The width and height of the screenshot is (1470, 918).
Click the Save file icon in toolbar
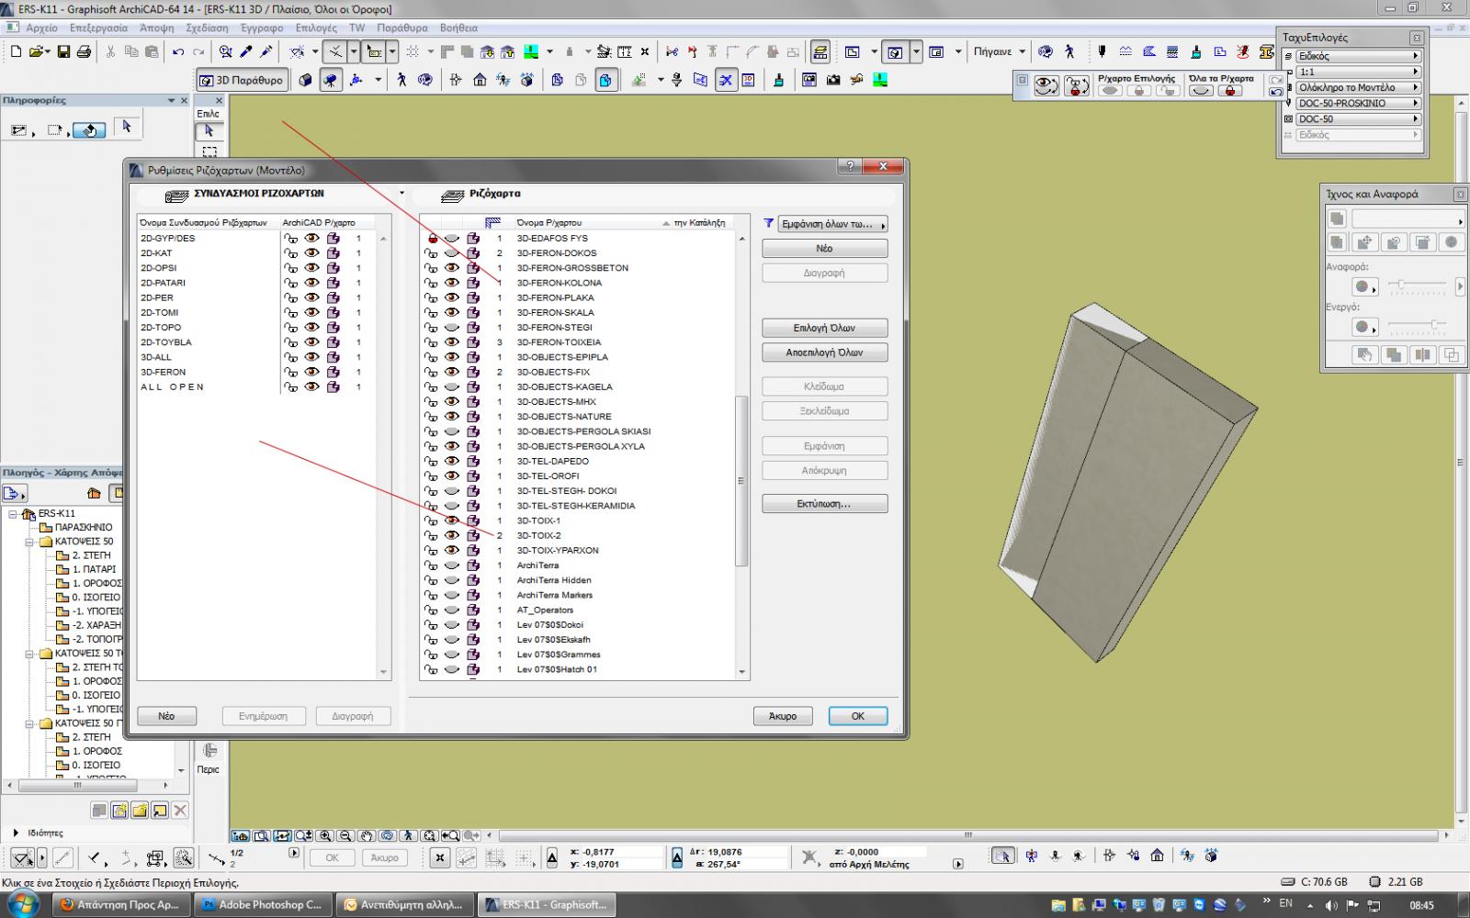coord(63,51)
